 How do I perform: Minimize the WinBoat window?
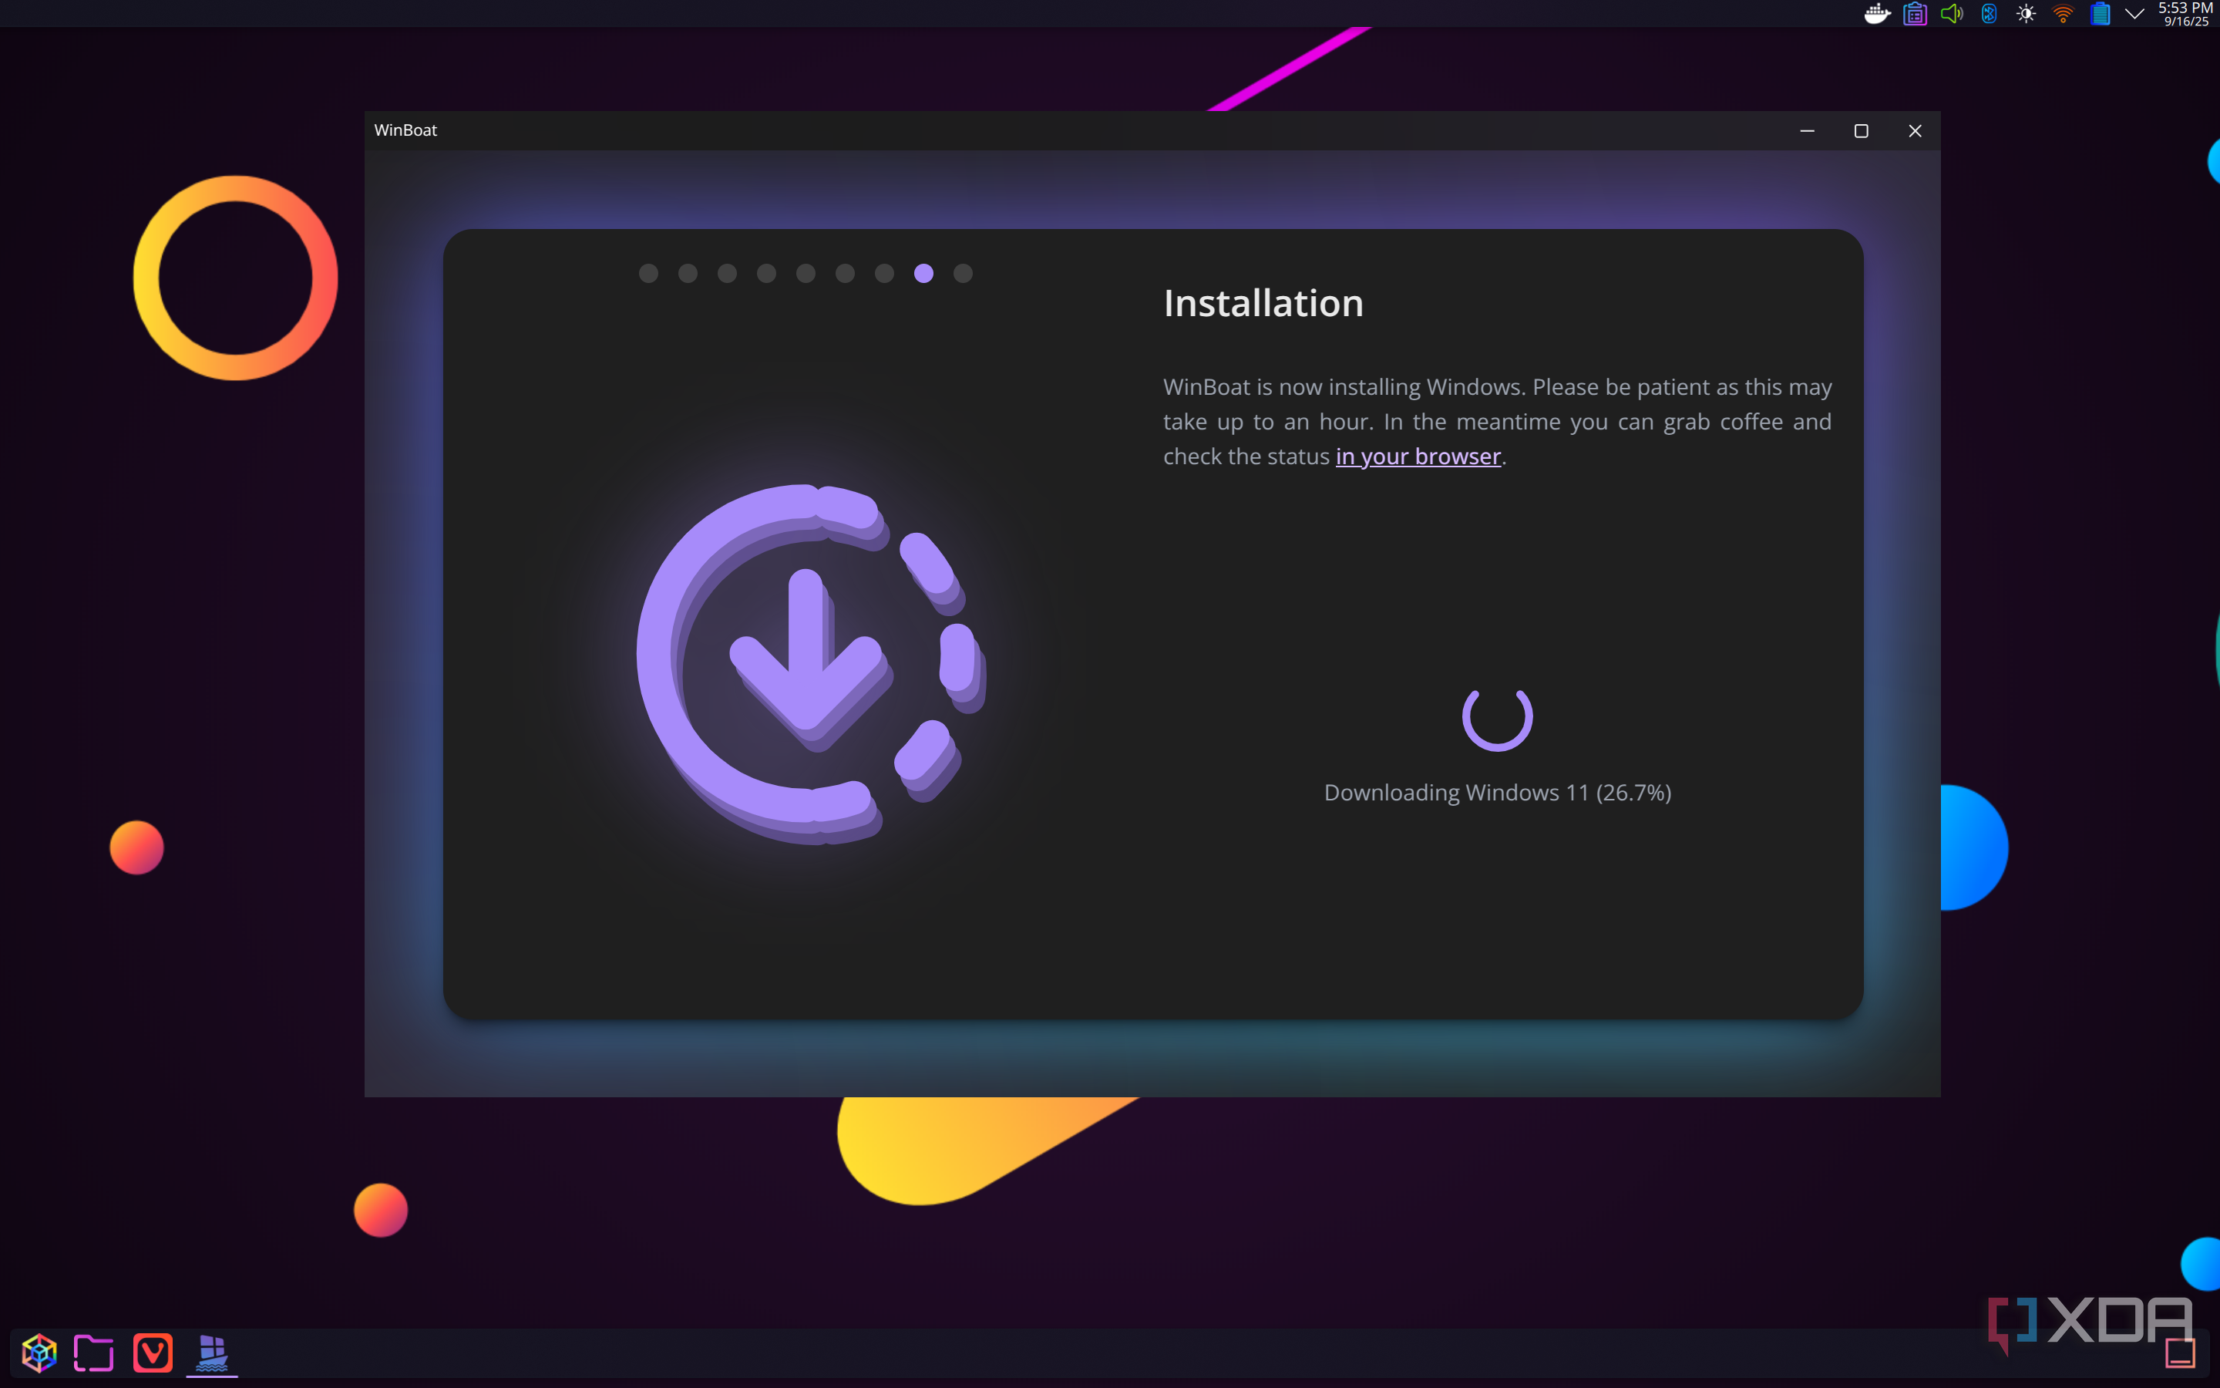click(1807, 130)
